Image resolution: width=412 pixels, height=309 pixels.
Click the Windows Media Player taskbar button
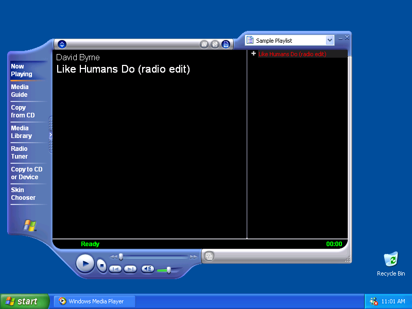point(95,301)
